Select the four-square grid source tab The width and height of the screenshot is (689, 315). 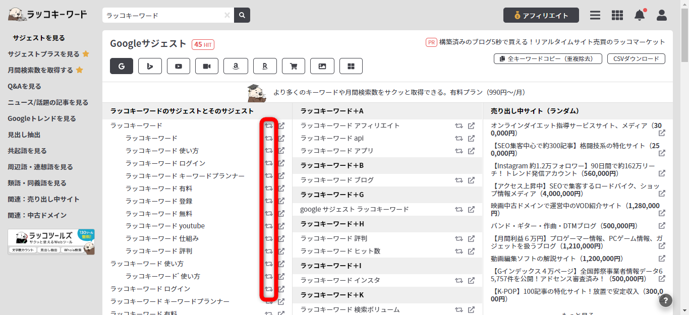point(351,66)
